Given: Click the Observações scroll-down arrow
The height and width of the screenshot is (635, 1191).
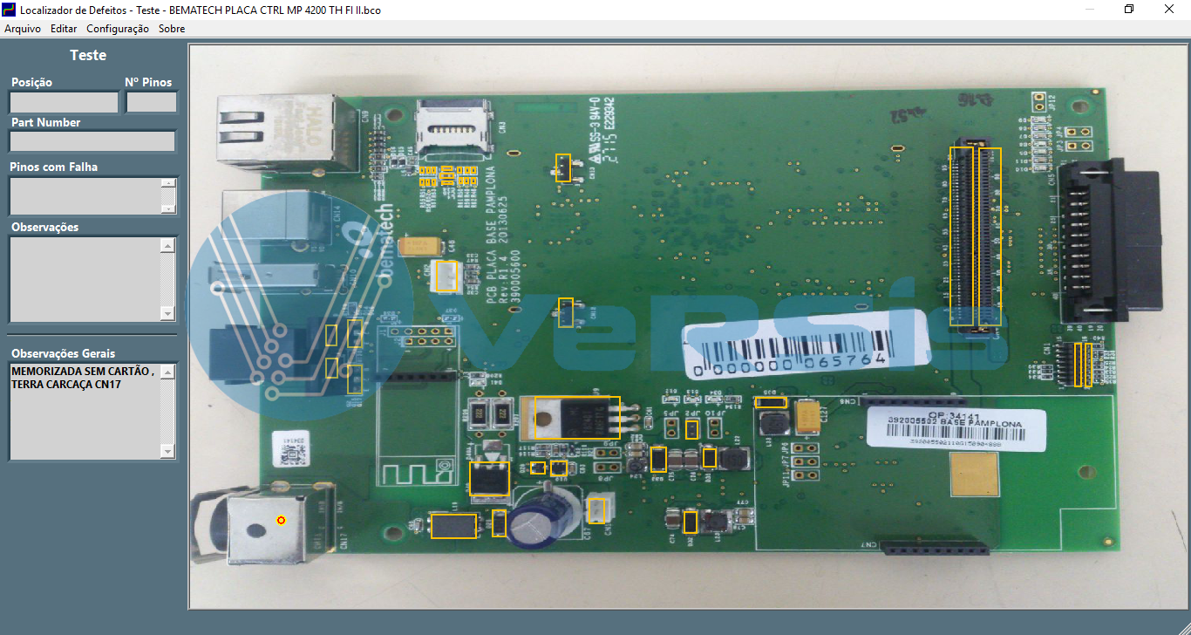Looking at the screenshot, I should click(168, 313).
